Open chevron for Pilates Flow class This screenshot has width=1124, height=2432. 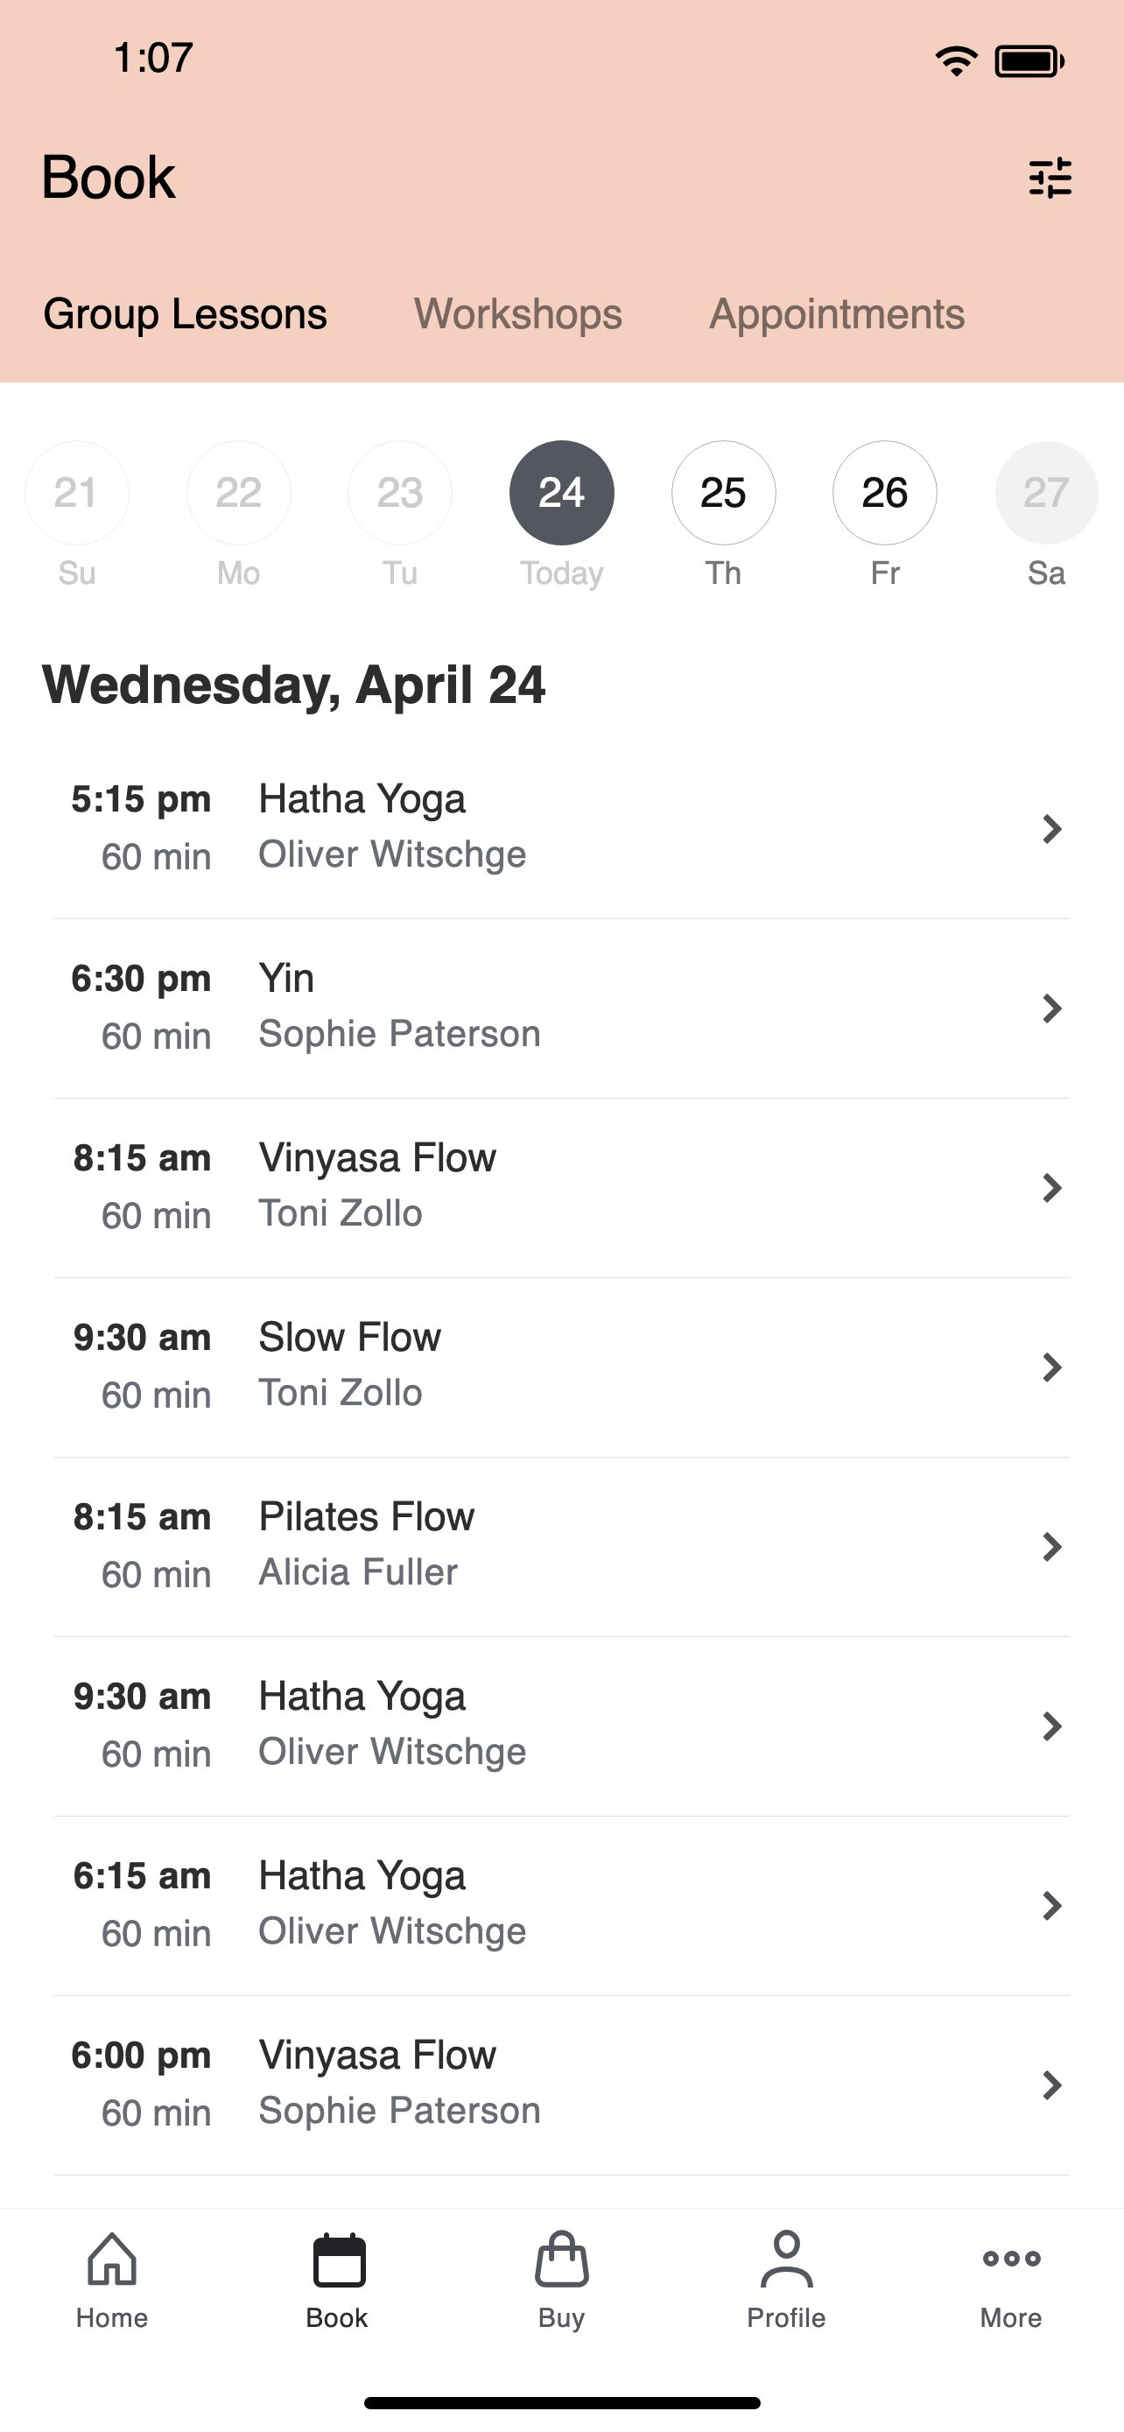pyautogui.click(x=1051, y=1545)
